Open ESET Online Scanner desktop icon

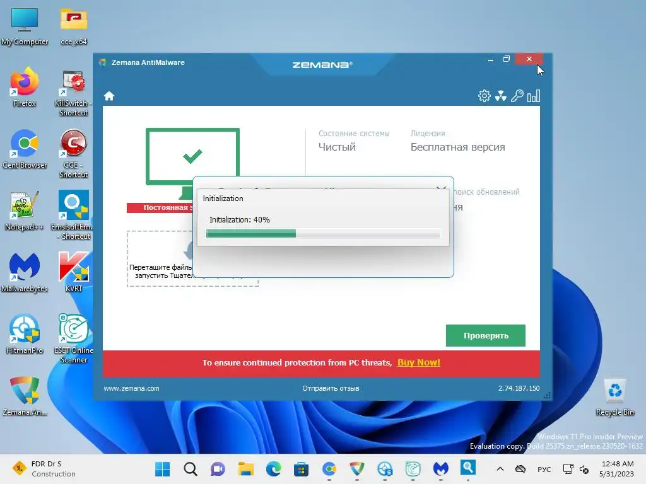click(73, 338)
